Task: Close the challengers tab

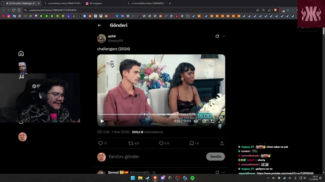Action: pyautogui.click(x=39, y=3)
